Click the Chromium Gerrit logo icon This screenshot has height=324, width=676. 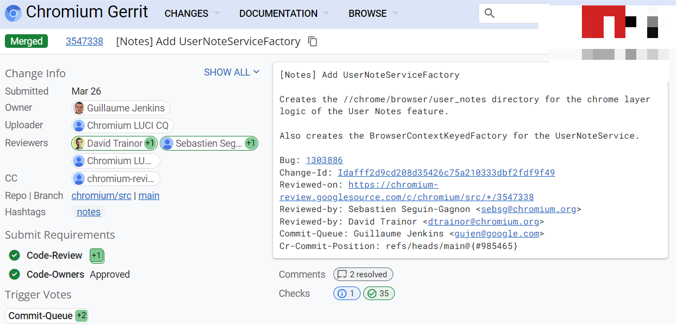click(14, 13)
